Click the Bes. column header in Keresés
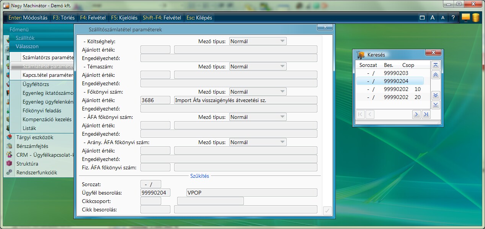The image size is (485, 229). [389, 65]
